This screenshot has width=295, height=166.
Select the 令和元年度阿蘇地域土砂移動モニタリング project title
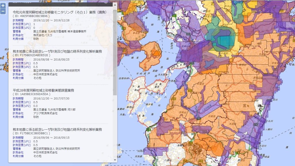point(60,12)
